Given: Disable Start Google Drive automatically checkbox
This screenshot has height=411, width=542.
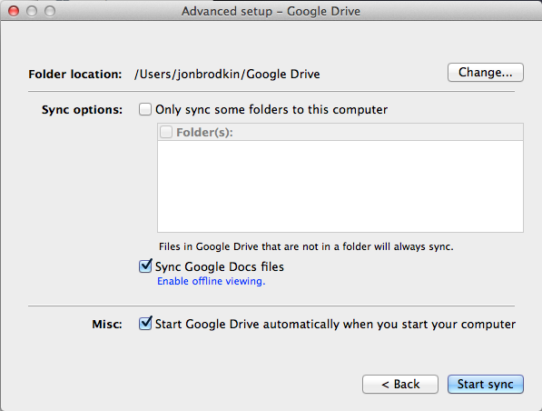Looking at the screenshot, I should coord(145,324).
